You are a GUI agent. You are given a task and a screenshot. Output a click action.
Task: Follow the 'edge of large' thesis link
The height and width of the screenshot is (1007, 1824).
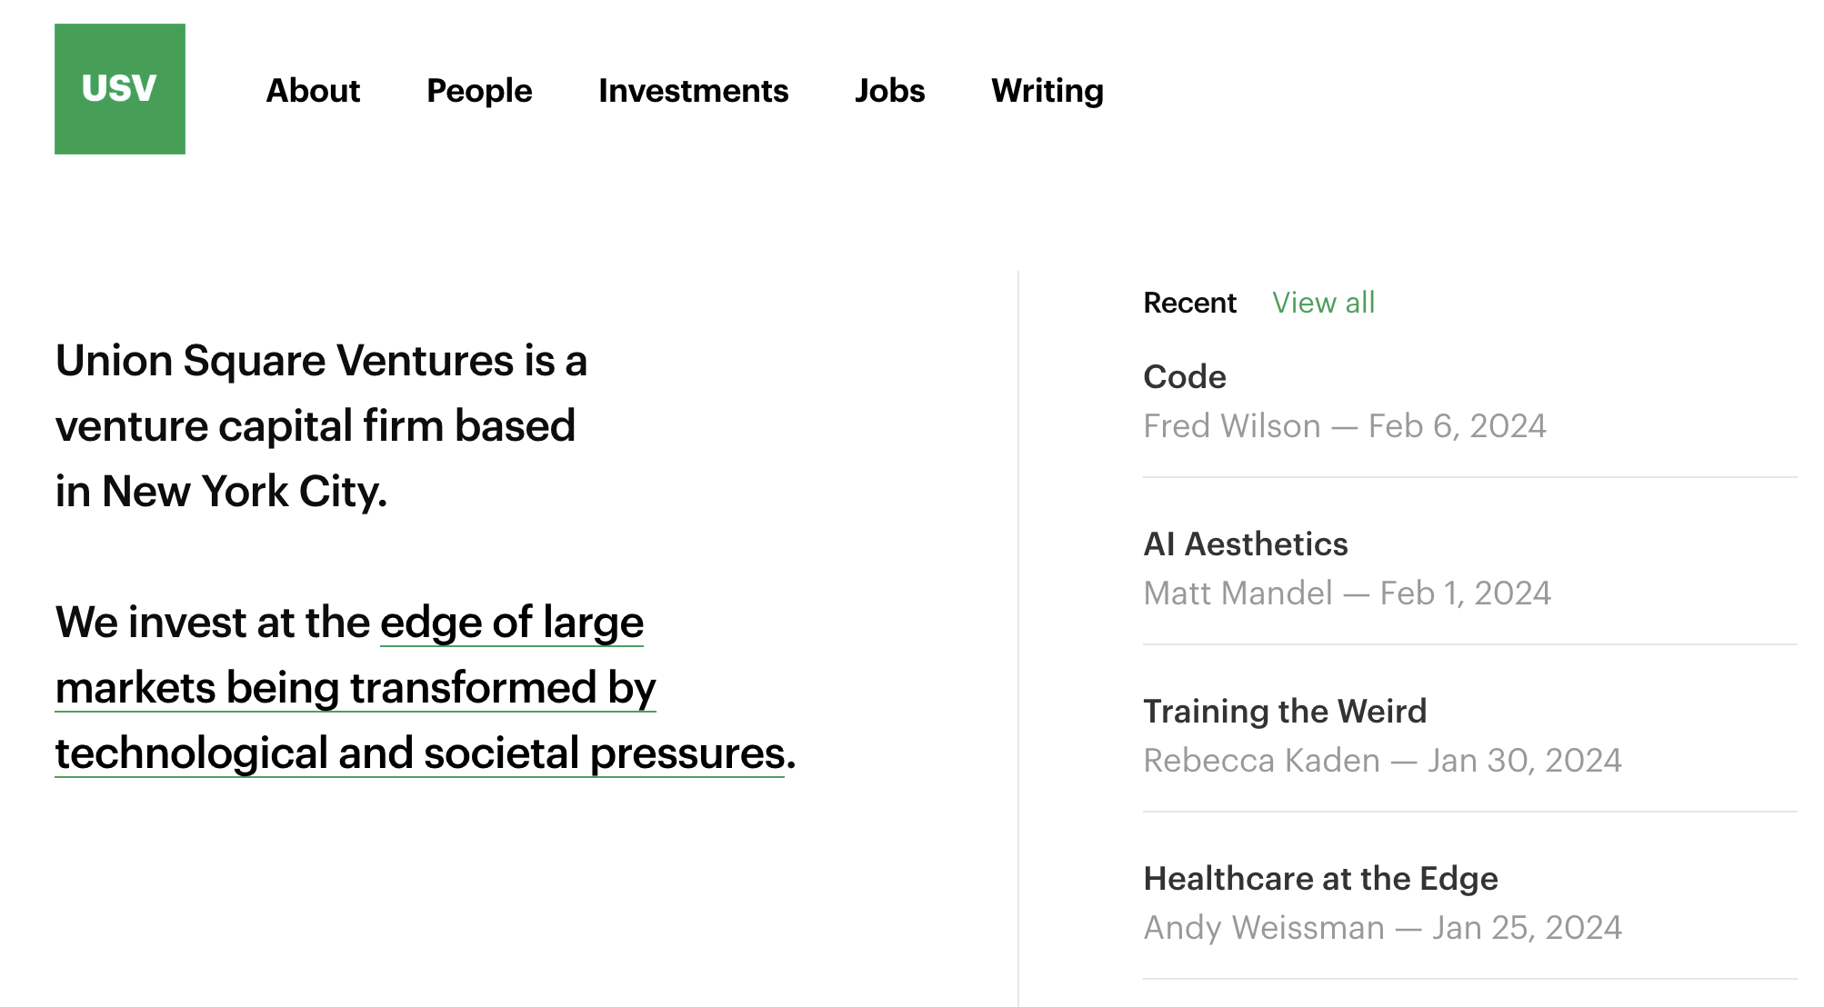coord(511,623)
